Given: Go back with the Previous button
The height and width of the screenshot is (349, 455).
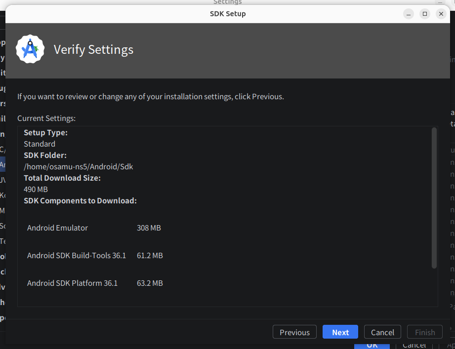Looking at the screenshot, I should (x=294, y=332).
